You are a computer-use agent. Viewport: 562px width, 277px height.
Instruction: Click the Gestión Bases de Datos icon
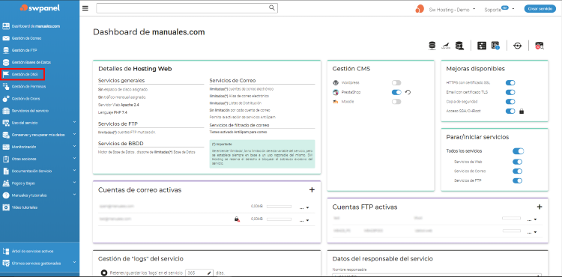(x=6, y=62)
